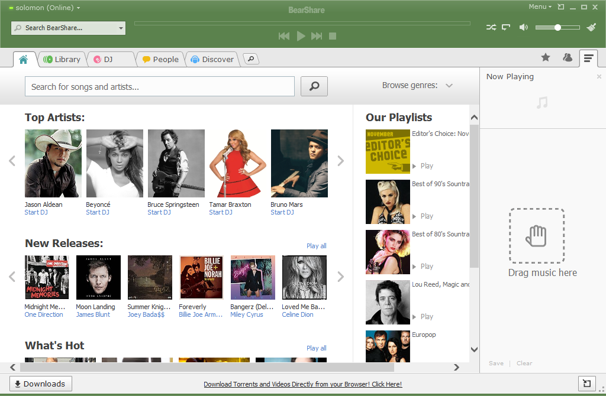Click the playback progress bar
The width and height of the screenshot is (606, 396).
(x=302, y=24)
